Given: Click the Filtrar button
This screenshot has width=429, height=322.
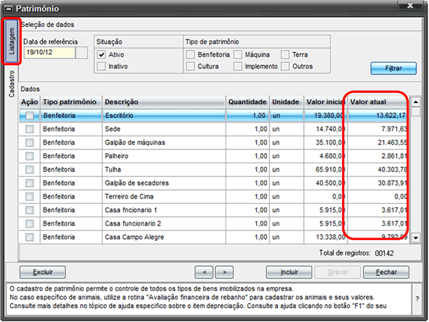Looking at the screenshot, I should point(393,68).
